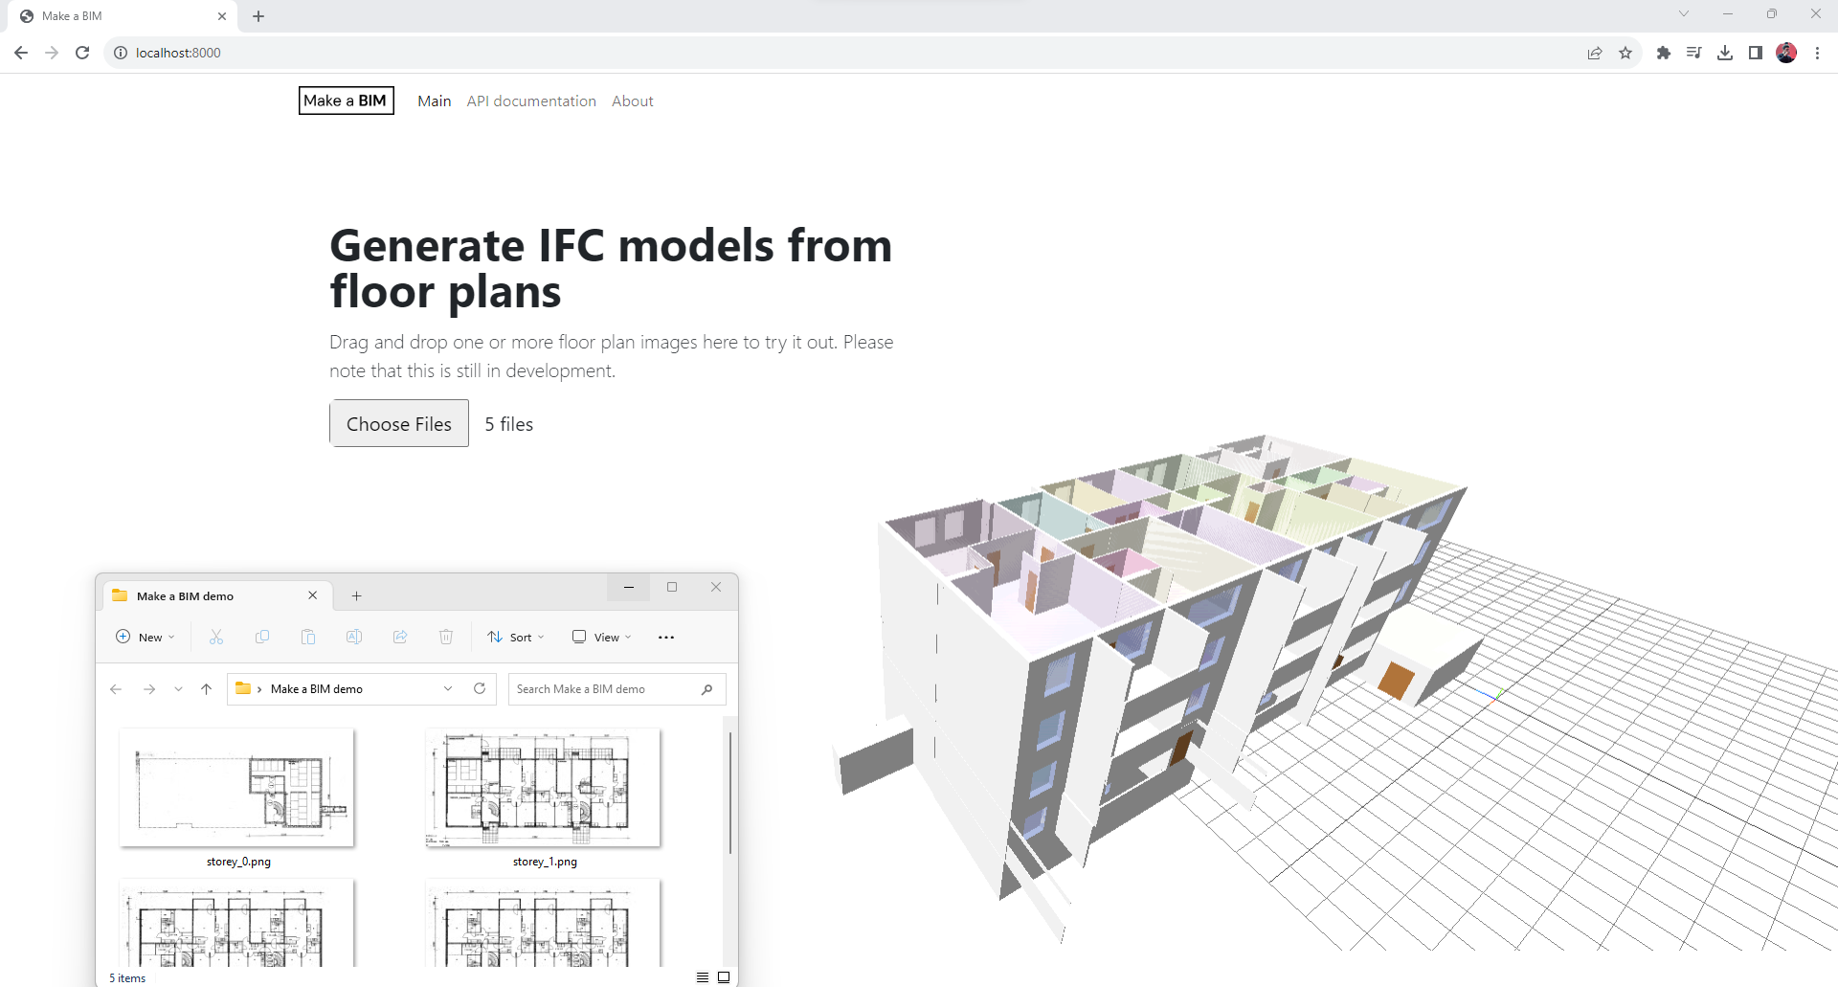
Task: Open the About page link
Action: (633, 101)
